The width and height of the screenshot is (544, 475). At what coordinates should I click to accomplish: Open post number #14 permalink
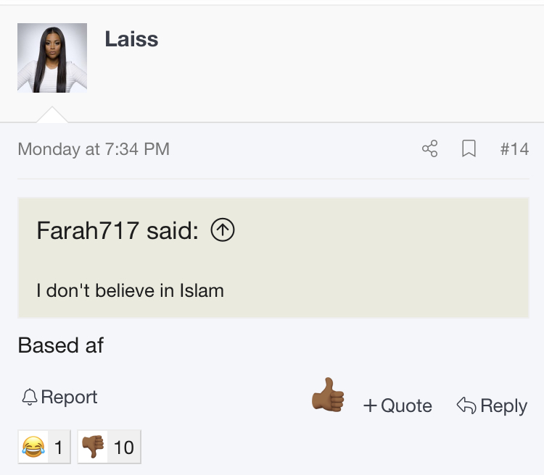(x=514, y=149)
